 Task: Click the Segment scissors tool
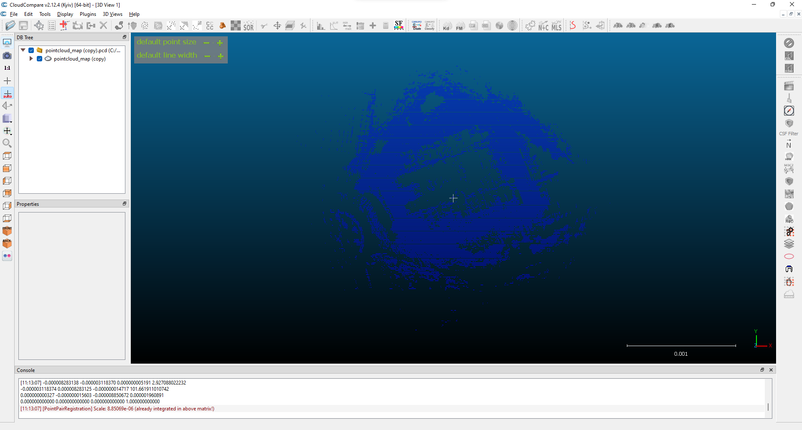point(264,26)
